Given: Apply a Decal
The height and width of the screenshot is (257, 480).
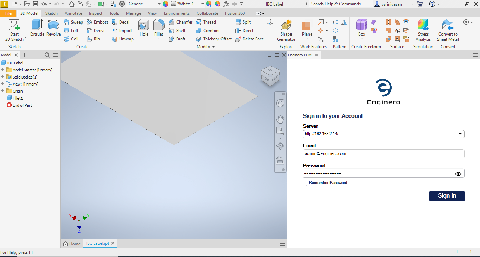Looking at the screenshot, I should (x=121, y=22).
